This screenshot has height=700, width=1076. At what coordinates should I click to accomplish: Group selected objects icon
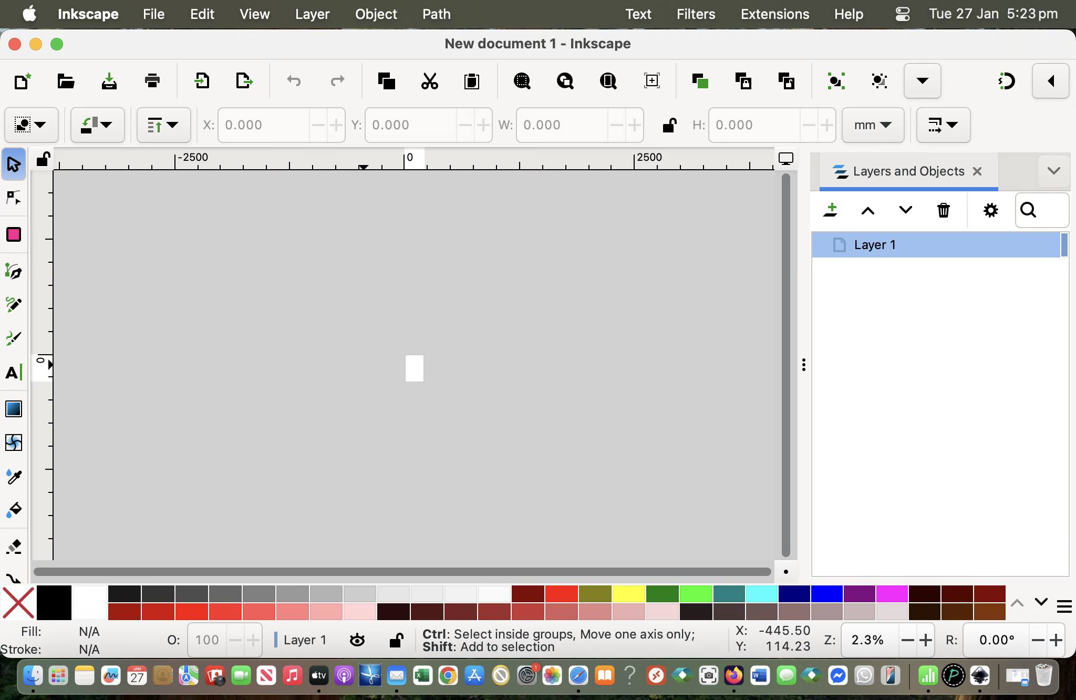[x=836, y=81]
